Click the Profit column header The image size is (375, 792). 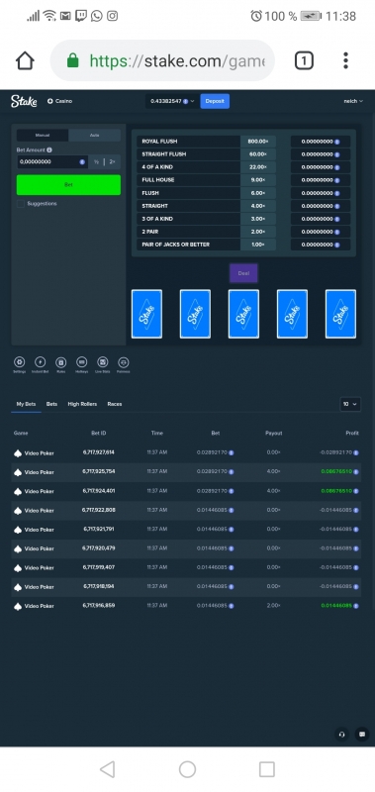352,434
